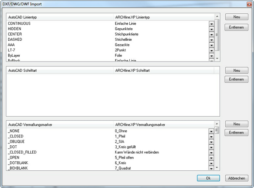Click scroll-up arrow of Linientyp list

(x=217, y=16)
